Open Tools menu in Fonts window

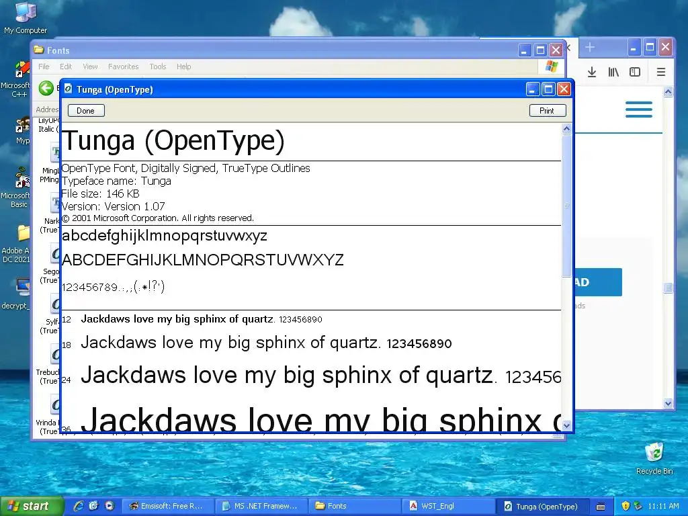click(157, 67)
